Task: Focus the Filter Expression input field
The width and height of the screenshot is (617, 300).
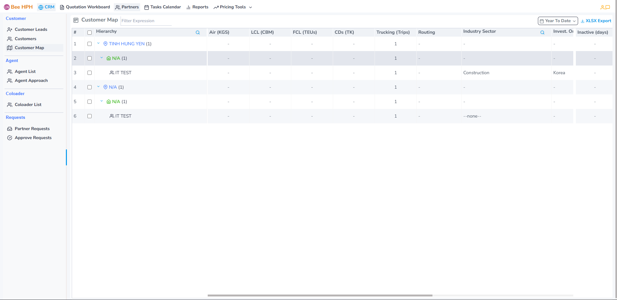Action: pyautogui.click(x=146, y=21)
